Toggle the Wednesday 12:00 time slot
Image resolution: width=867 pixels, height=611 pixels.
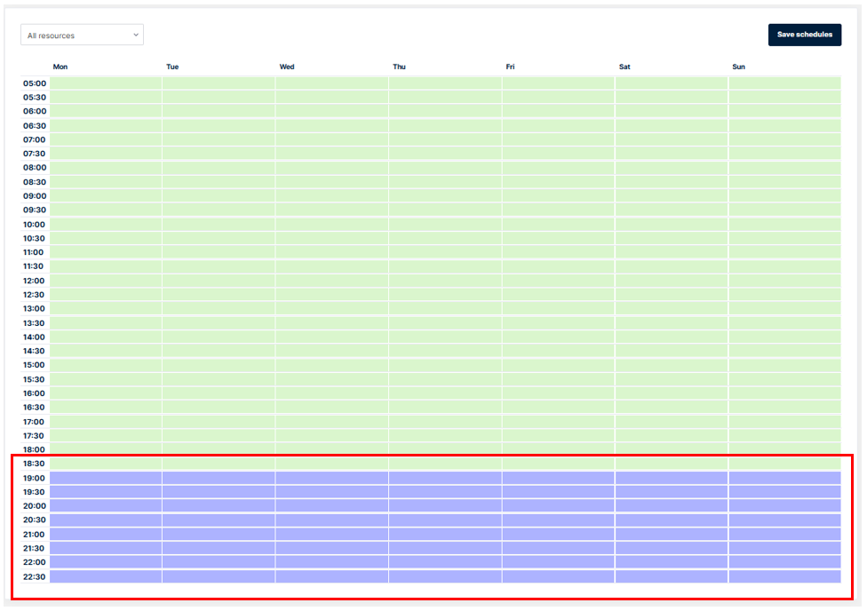point(331,281)
